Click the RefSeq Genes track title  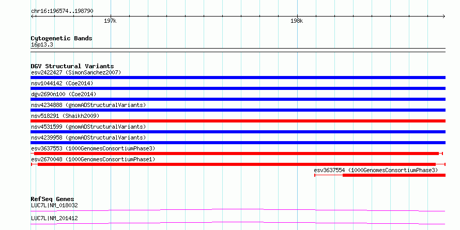(x=52, y=199)
